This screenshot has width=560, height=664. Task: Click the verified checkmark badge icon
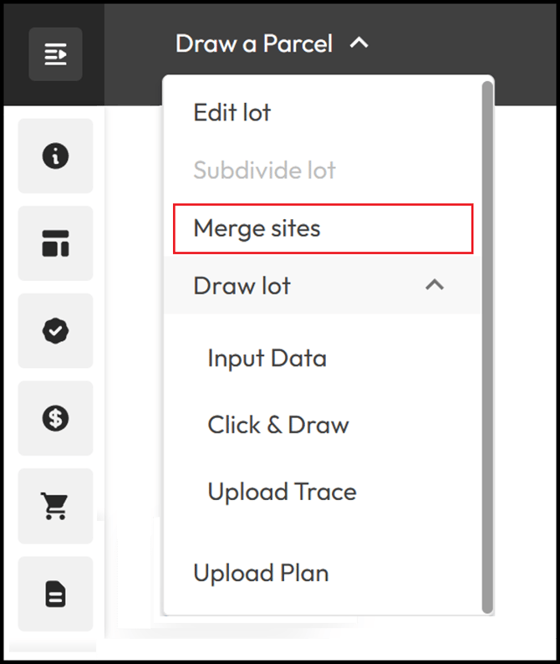pos(55,331)
